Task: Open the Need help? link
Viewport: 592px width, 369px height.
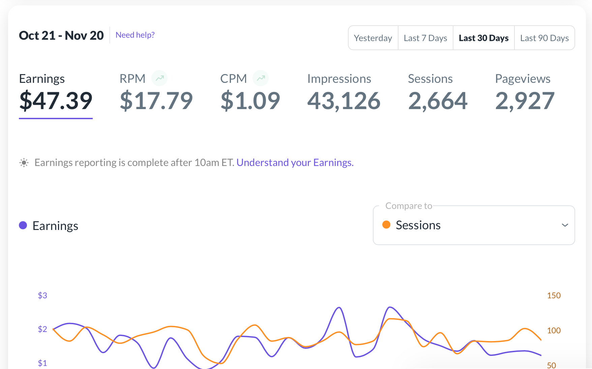Action: click(x=135, y=35)
